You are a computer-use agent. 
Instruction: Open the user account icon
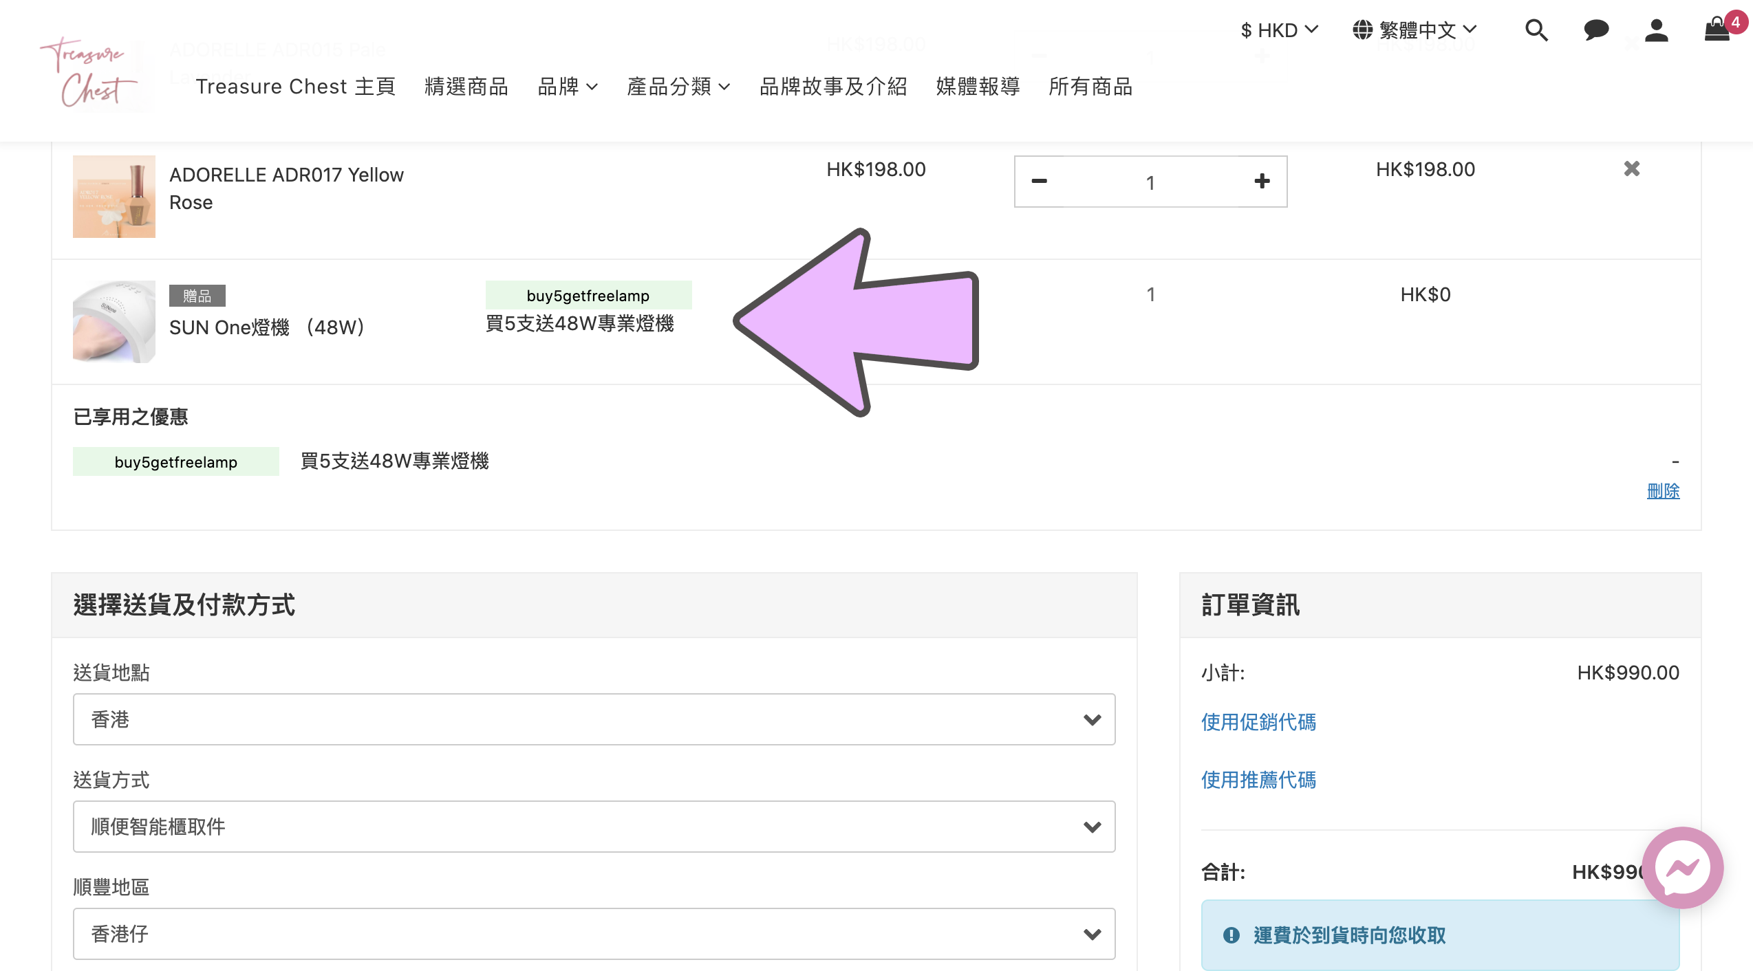[1656, 30]
